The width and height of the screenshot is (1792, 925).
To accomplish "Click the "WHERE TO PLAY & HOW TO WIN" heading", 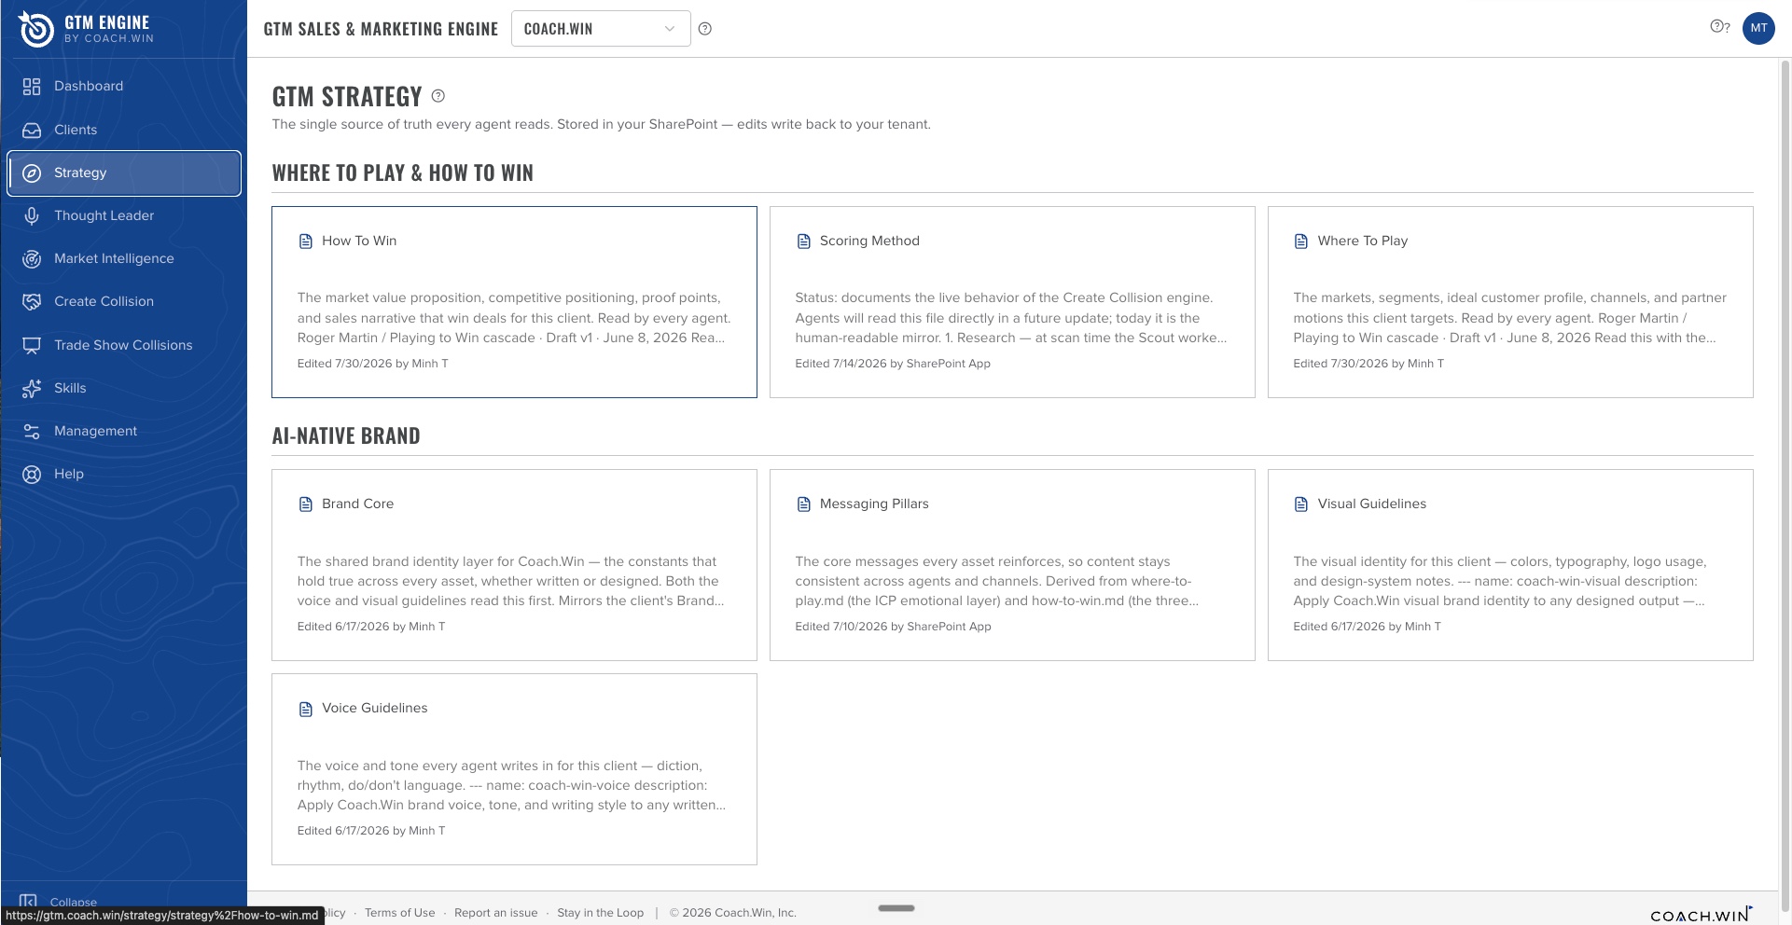I will [403, 173].
